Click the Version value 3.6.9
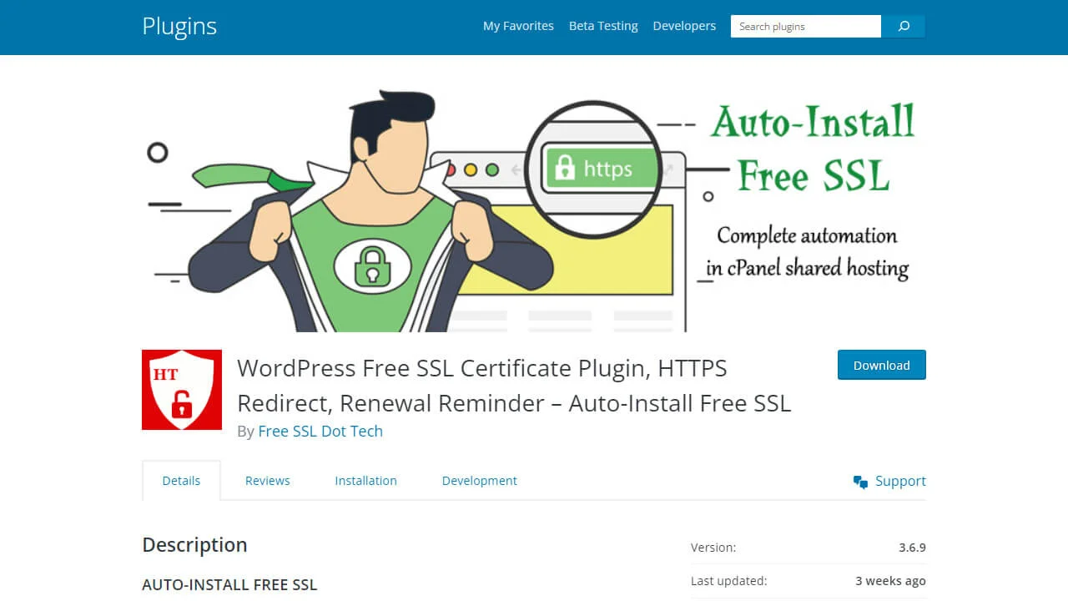 click(x=912, y=548)
